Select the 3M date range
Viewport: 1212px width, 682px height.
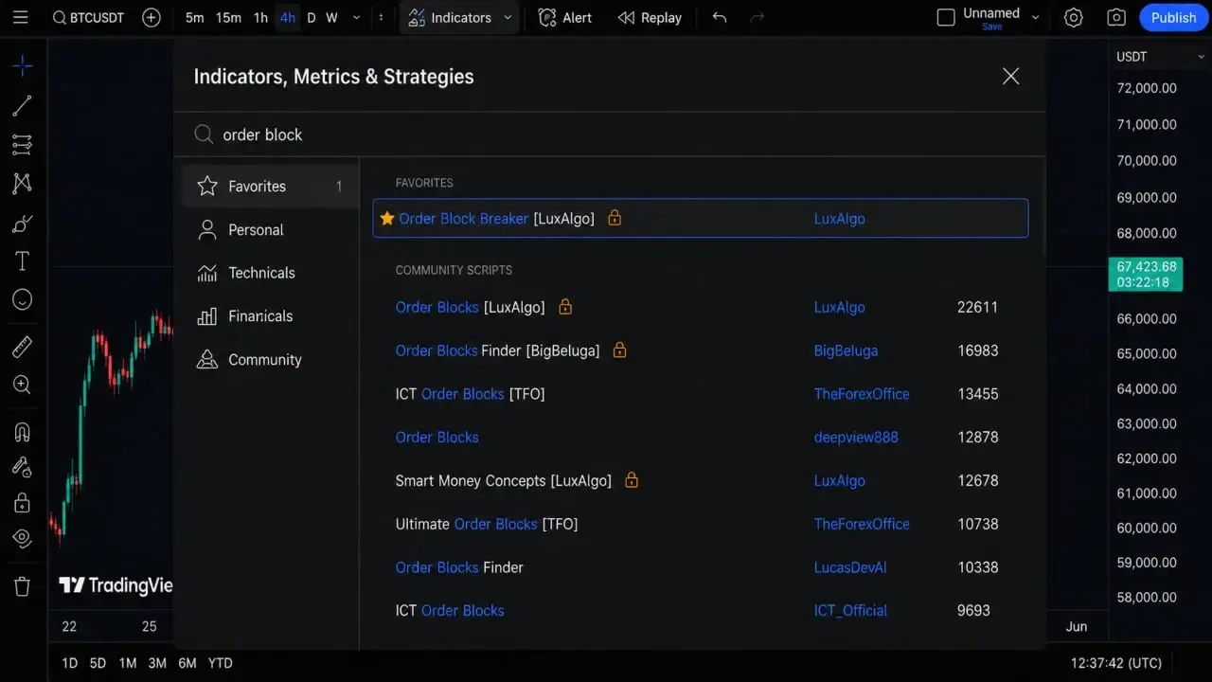coord(157,663)
